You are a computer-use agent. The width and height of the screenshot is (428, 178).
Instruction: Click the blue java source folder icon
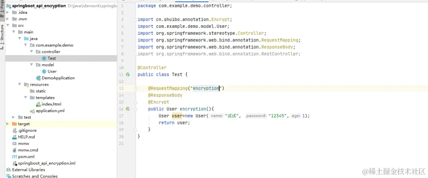click(27, 39)
